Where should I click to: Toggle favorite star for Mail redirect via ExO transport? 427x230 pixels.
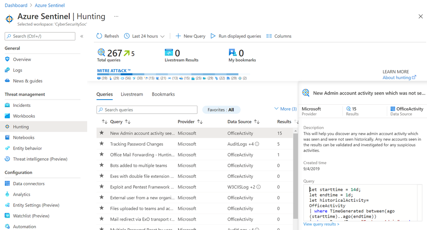[x=101, y=219]
